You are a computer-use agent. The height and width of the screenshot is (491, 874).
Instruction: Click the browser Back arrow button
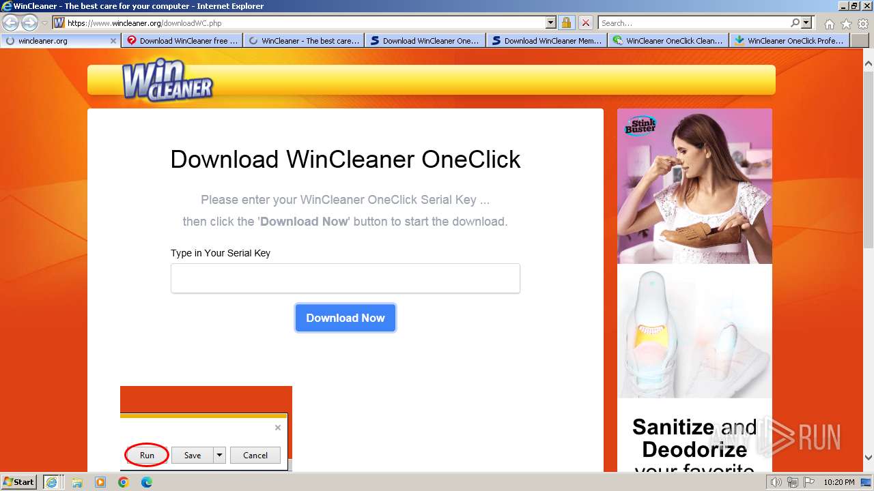point(11,23)
